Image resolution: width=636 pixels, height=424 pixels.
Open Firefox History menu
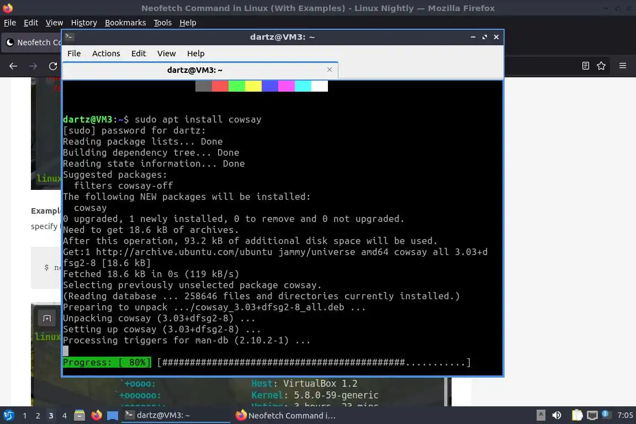(84, 23)
